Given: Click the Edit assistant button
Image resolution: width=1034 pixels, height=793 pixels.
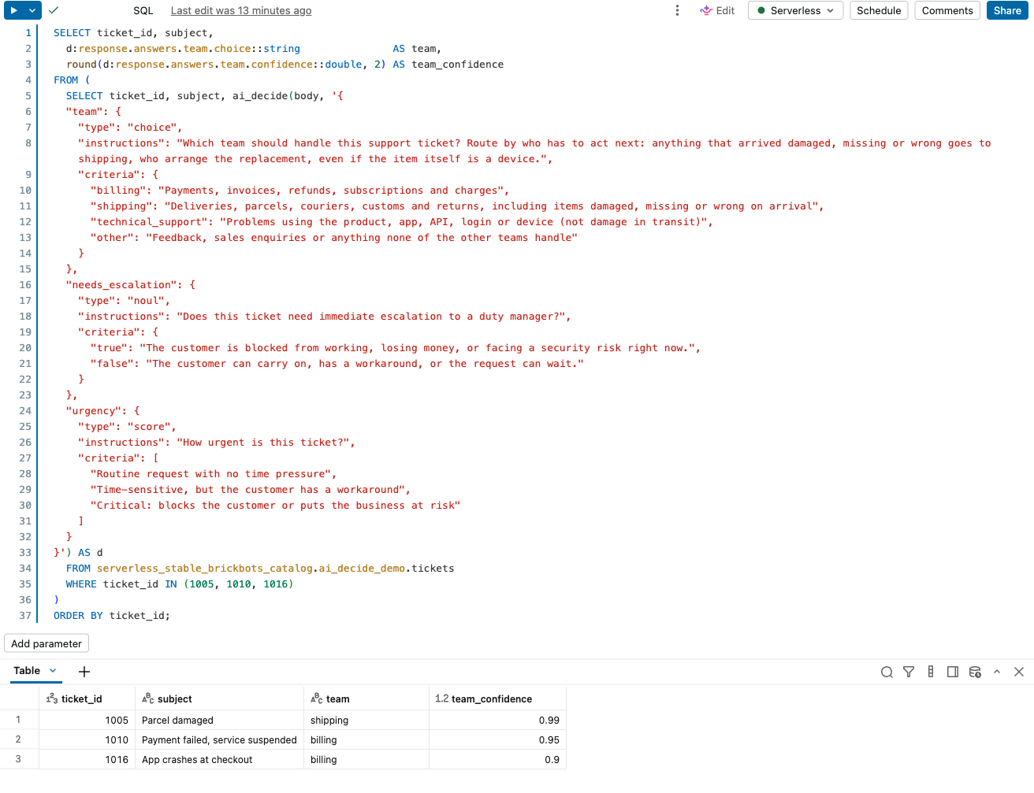Looking at the screenshot, I should 717,10.
